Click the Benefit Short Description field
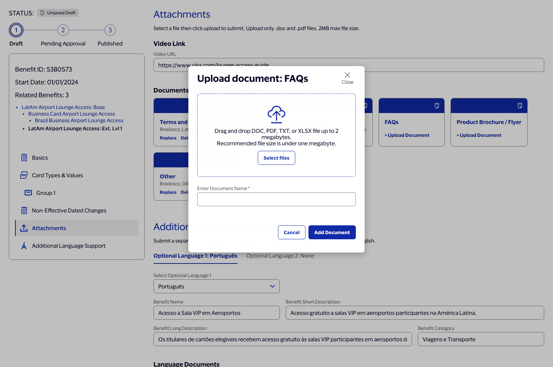Viewport: 553px width, 367px height. click(x=415, y=313)
